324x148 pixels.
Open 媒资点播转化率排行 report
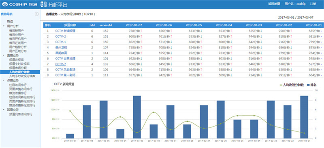(x=22, y=106)
